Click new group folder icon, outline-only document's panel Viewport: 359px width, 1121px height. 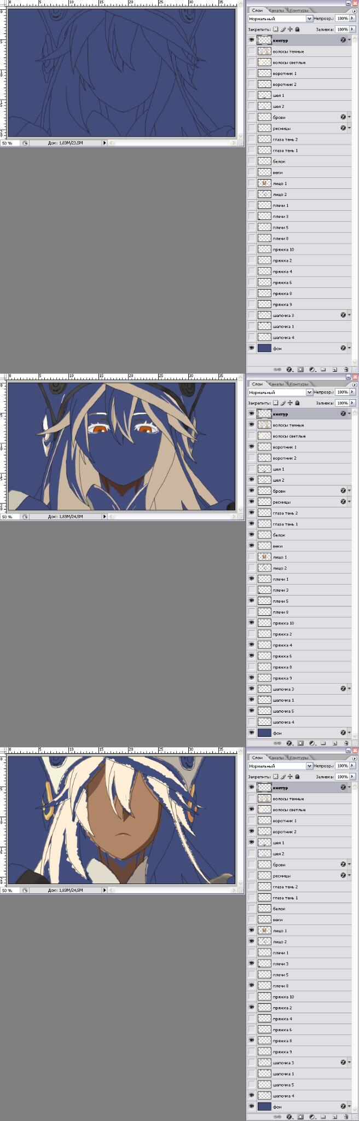[323, 369]
